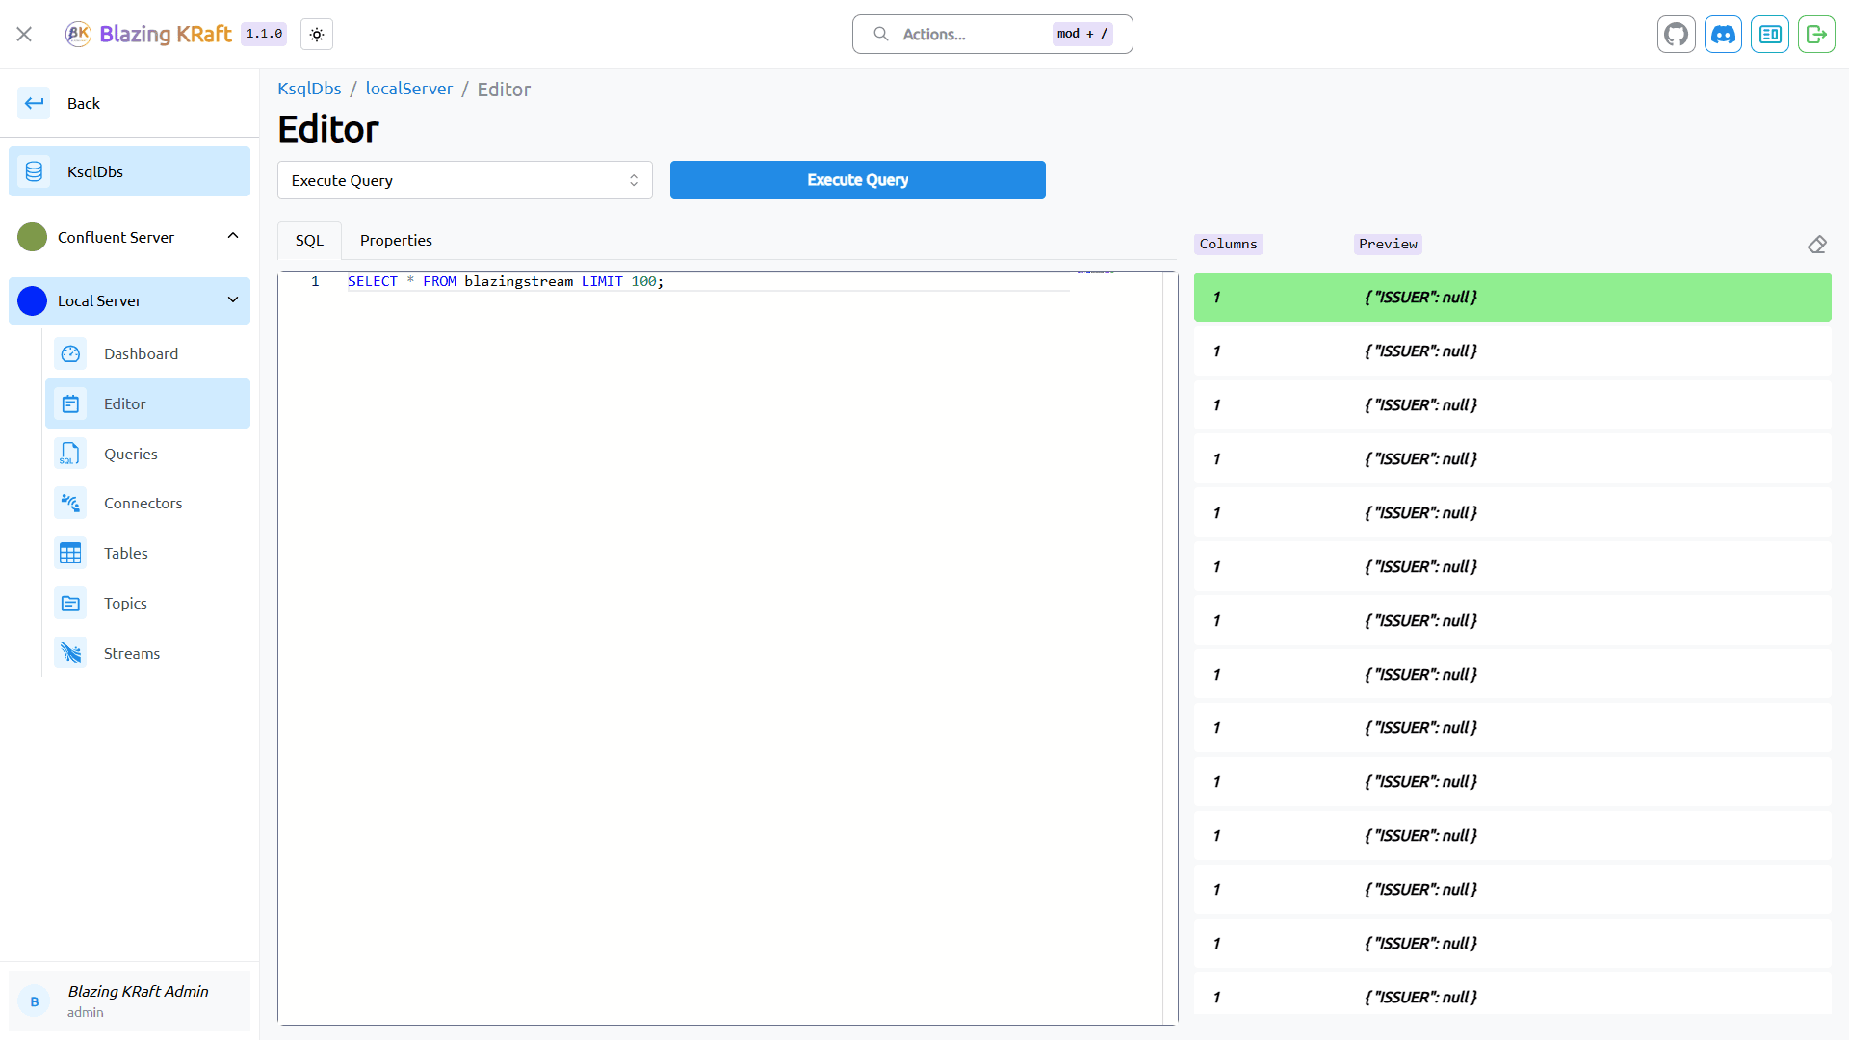The width and height of the screenshot is (1849, 1040).
Task: Open Dashboard in the sidebar
Action: [147, 353]
